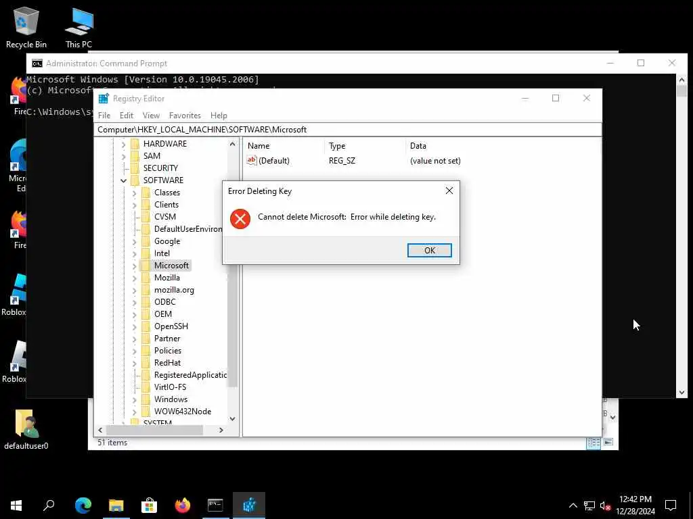Click the HARDWARE folder icon
693x519 pixels.
pyautogui.click(x=135, y=144)
